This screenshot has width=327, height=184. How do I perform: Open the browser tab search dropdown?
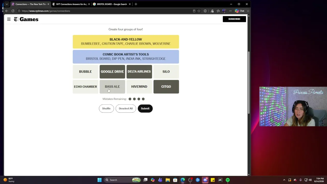point(7,4)
